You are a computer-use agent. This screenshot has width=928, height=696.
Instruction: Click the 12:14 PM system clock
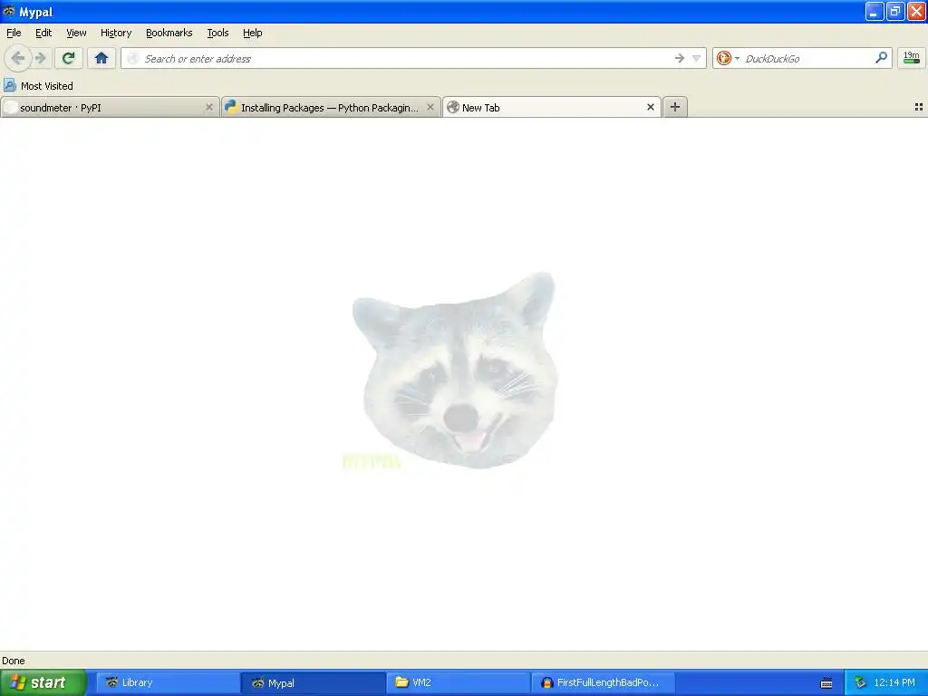tap(894, 682)
